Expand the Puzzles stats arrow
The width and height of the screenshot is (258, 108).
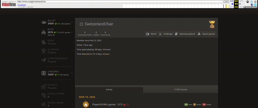tap(72, 87)
